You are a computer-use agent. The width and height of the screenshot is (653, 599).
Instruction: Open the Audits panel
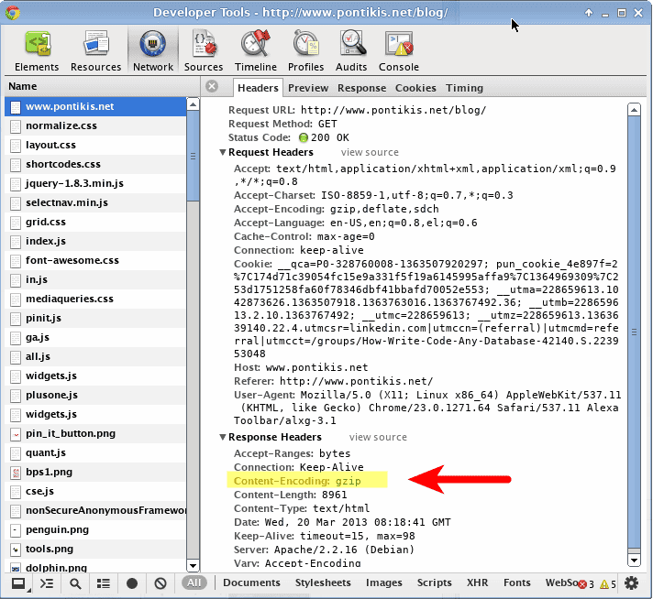(351, 50)
